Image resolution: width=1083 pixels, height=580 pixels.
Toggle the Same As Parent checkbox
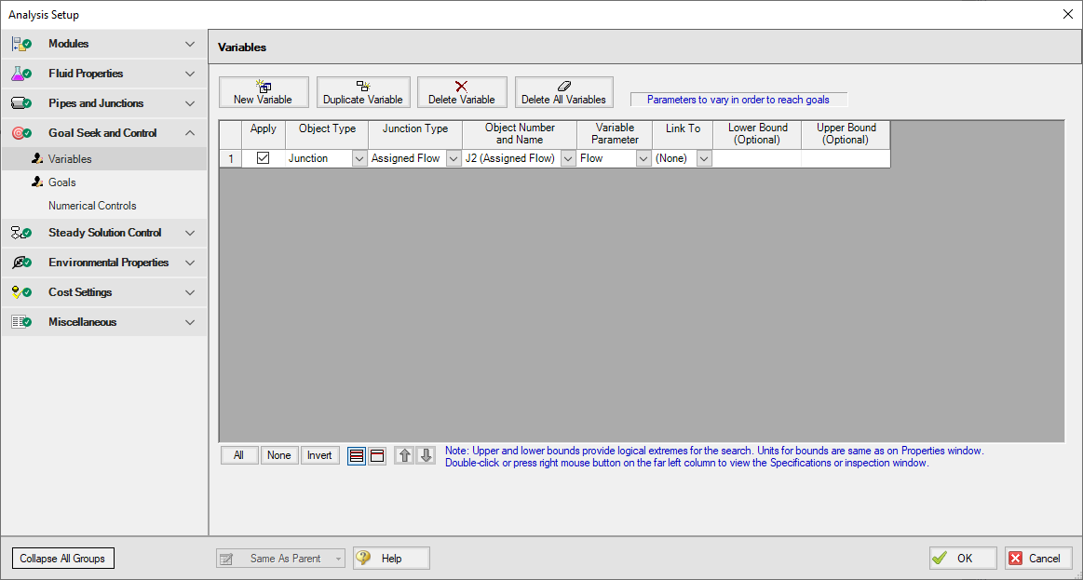(224, 558)
